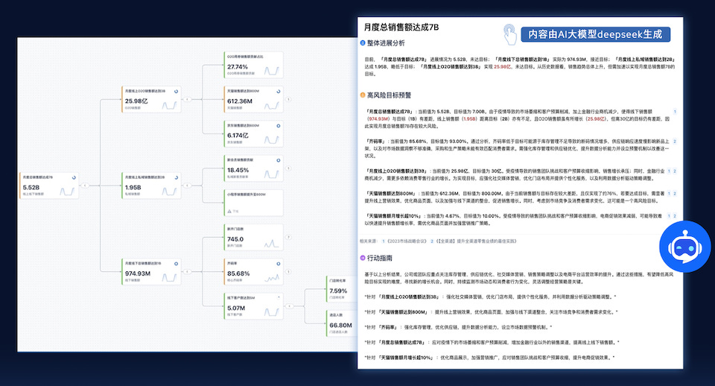Click progress ring icon on 1.95B card
Viewport: 715px width, 386px height.
click(176, 177)
